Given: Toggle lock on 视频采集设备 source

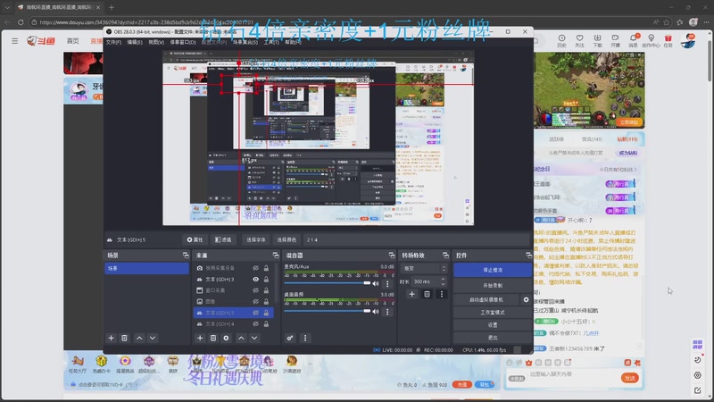Looking at the screenshot, I should tap(266, 268).
